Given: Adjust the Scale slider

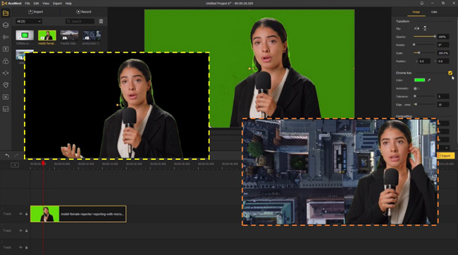Looking at the screenshot, I should coord(424,53).
